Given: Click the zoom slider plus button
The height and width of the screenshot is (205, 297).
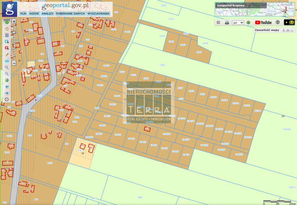Looking at the screenshot, I should pos(14,21).
